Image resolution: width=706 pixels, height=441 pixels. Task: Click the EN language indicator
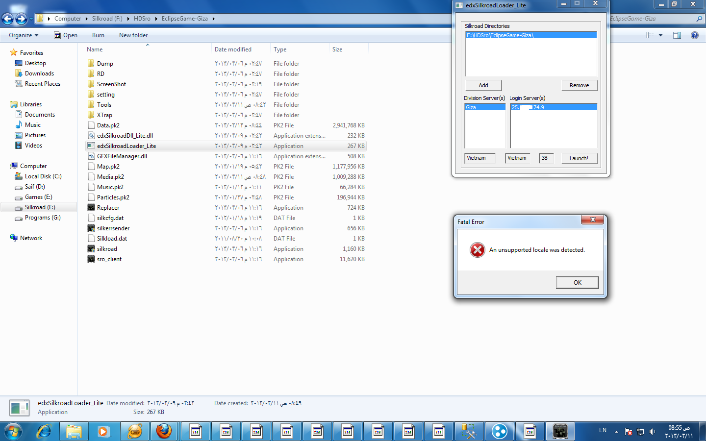click(x=603, y=430)
